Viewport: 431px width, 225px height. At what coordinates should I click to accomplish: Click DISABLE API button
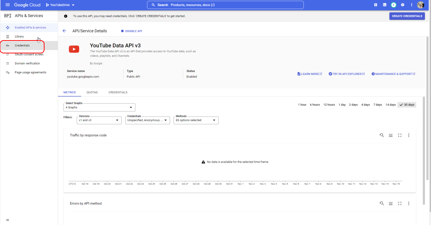click(x=131, y=31)
